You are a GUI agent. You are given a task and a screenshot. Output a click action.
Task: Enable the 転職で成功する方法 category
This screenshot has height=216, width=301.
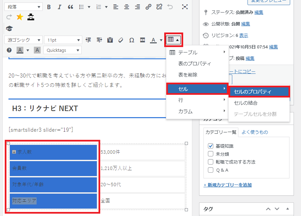[x=211, y=162]
